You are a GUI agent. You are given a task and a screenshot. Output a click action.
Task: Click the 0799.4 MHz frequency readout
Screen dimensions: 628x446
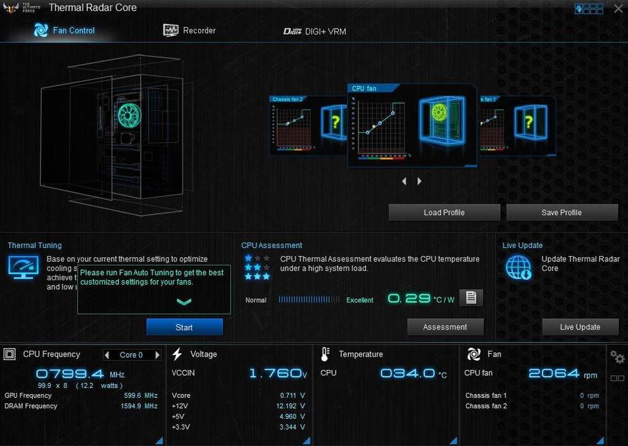tap(80, 374)
